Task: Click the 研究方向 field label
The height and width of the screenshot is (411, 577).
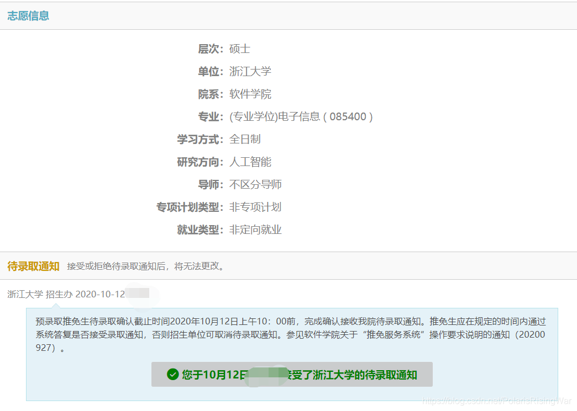Action: click(x=200, y=162)
